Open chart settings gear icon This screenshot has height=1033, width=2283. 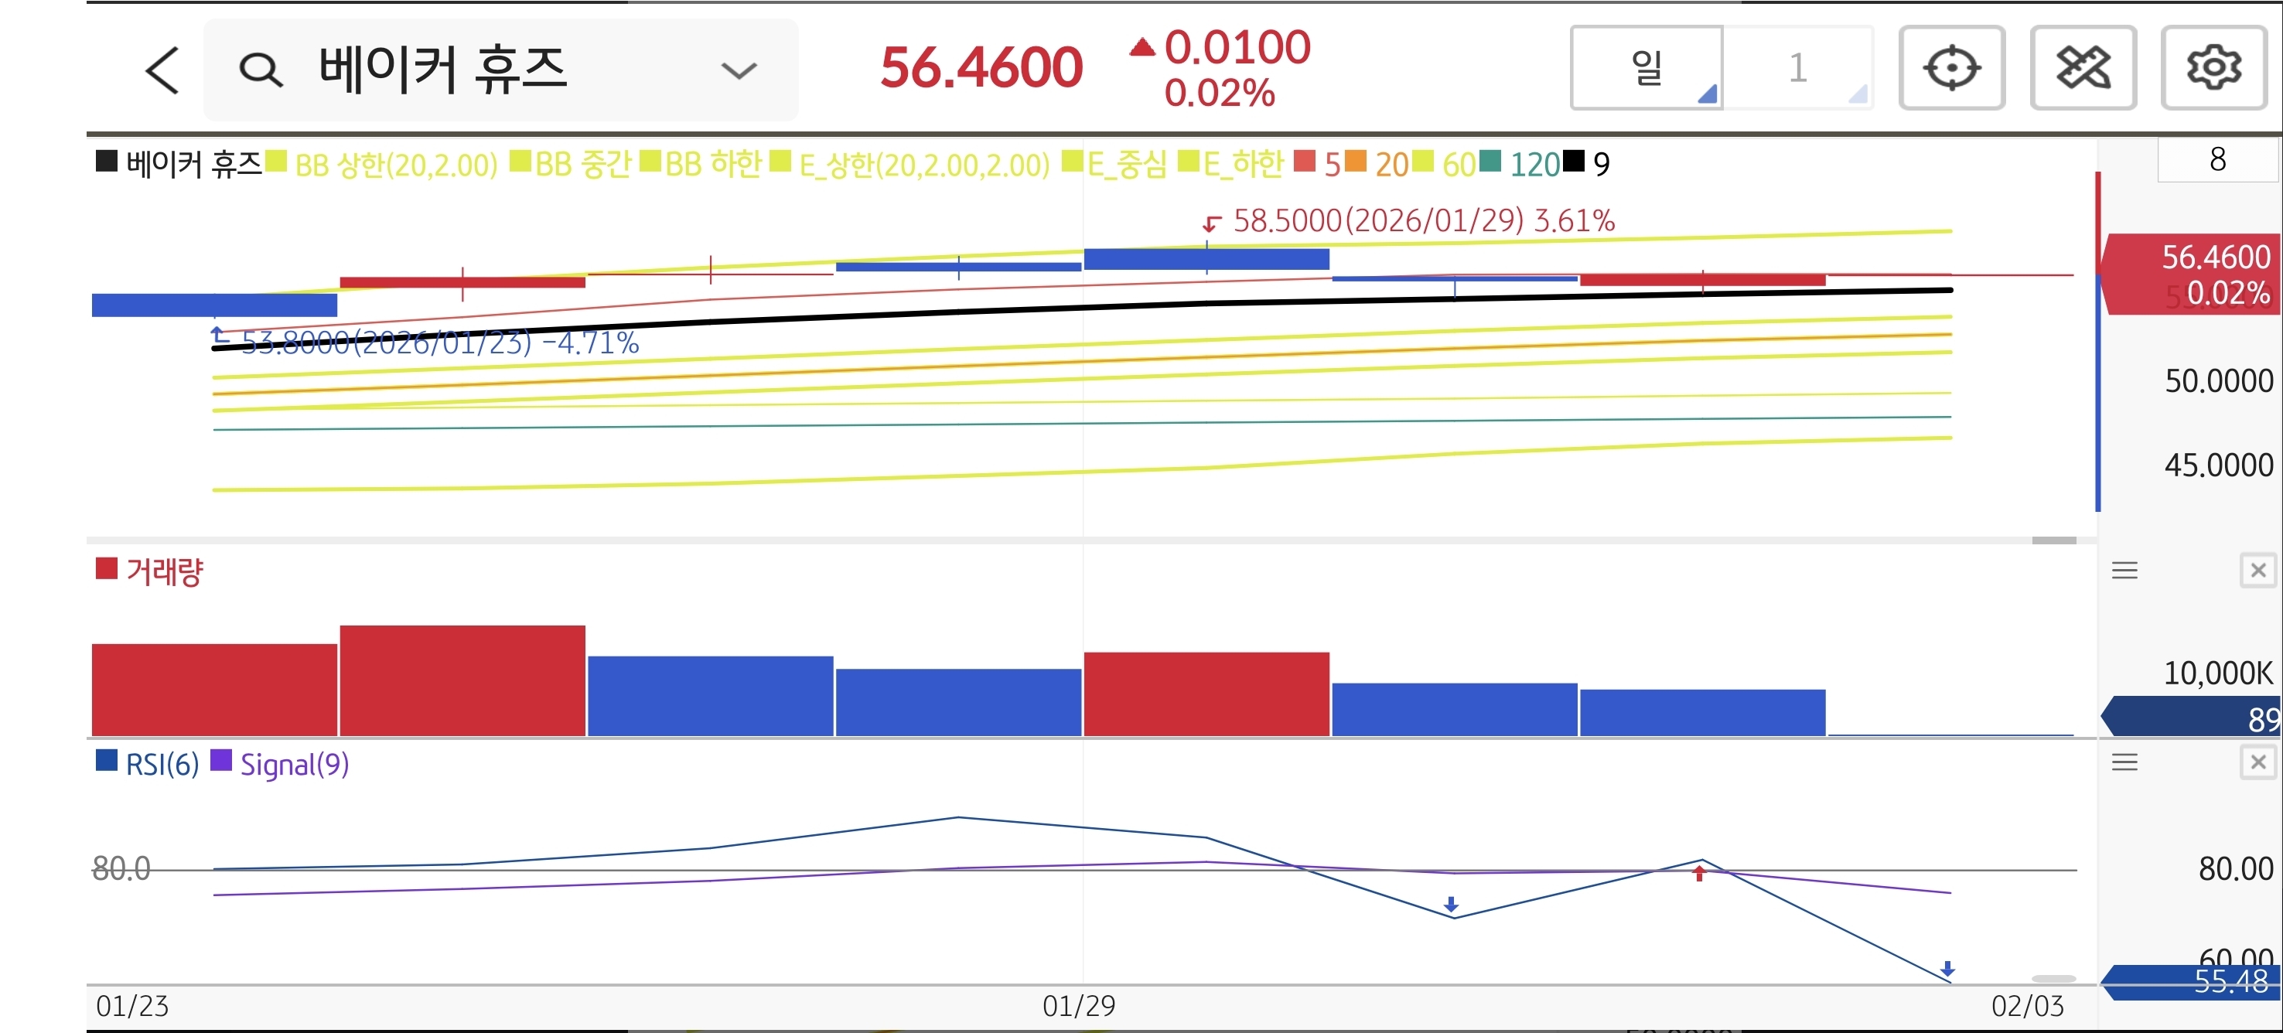click(x=2213, y=68)
